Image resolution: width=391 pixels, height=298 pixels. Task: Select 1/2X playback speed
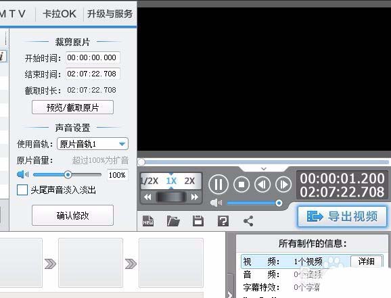pos(149,181)
